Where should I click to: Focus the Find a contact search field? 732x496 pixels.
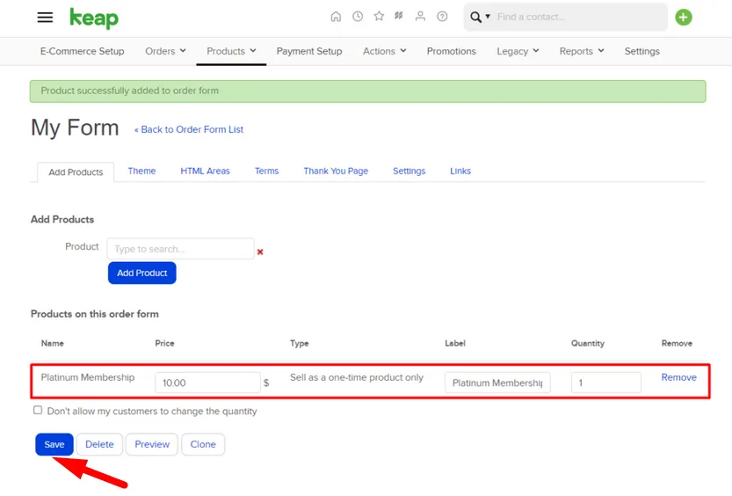coord(579,18)
